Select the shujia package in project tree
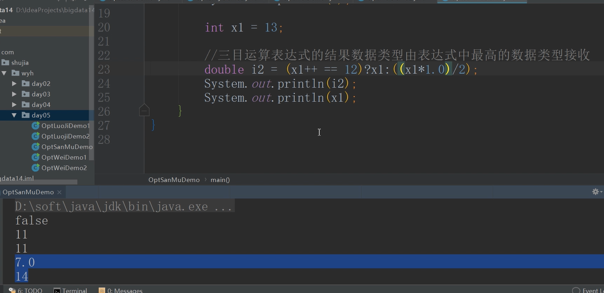Viewport: 604px width, 293px height. coord(20,62)
